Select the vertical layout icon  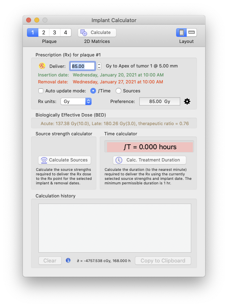click(x=181, y=33)
